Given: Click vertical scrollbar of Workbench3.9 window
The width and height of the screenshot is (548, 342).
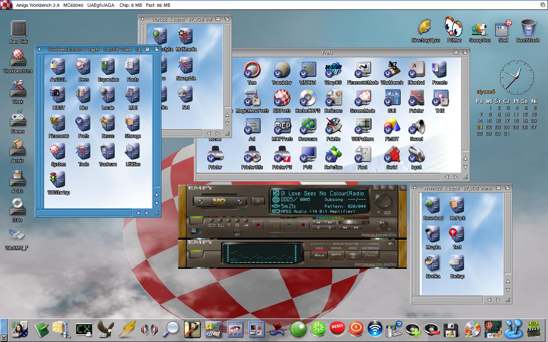Looking at the screenshot, I should 157,121.
